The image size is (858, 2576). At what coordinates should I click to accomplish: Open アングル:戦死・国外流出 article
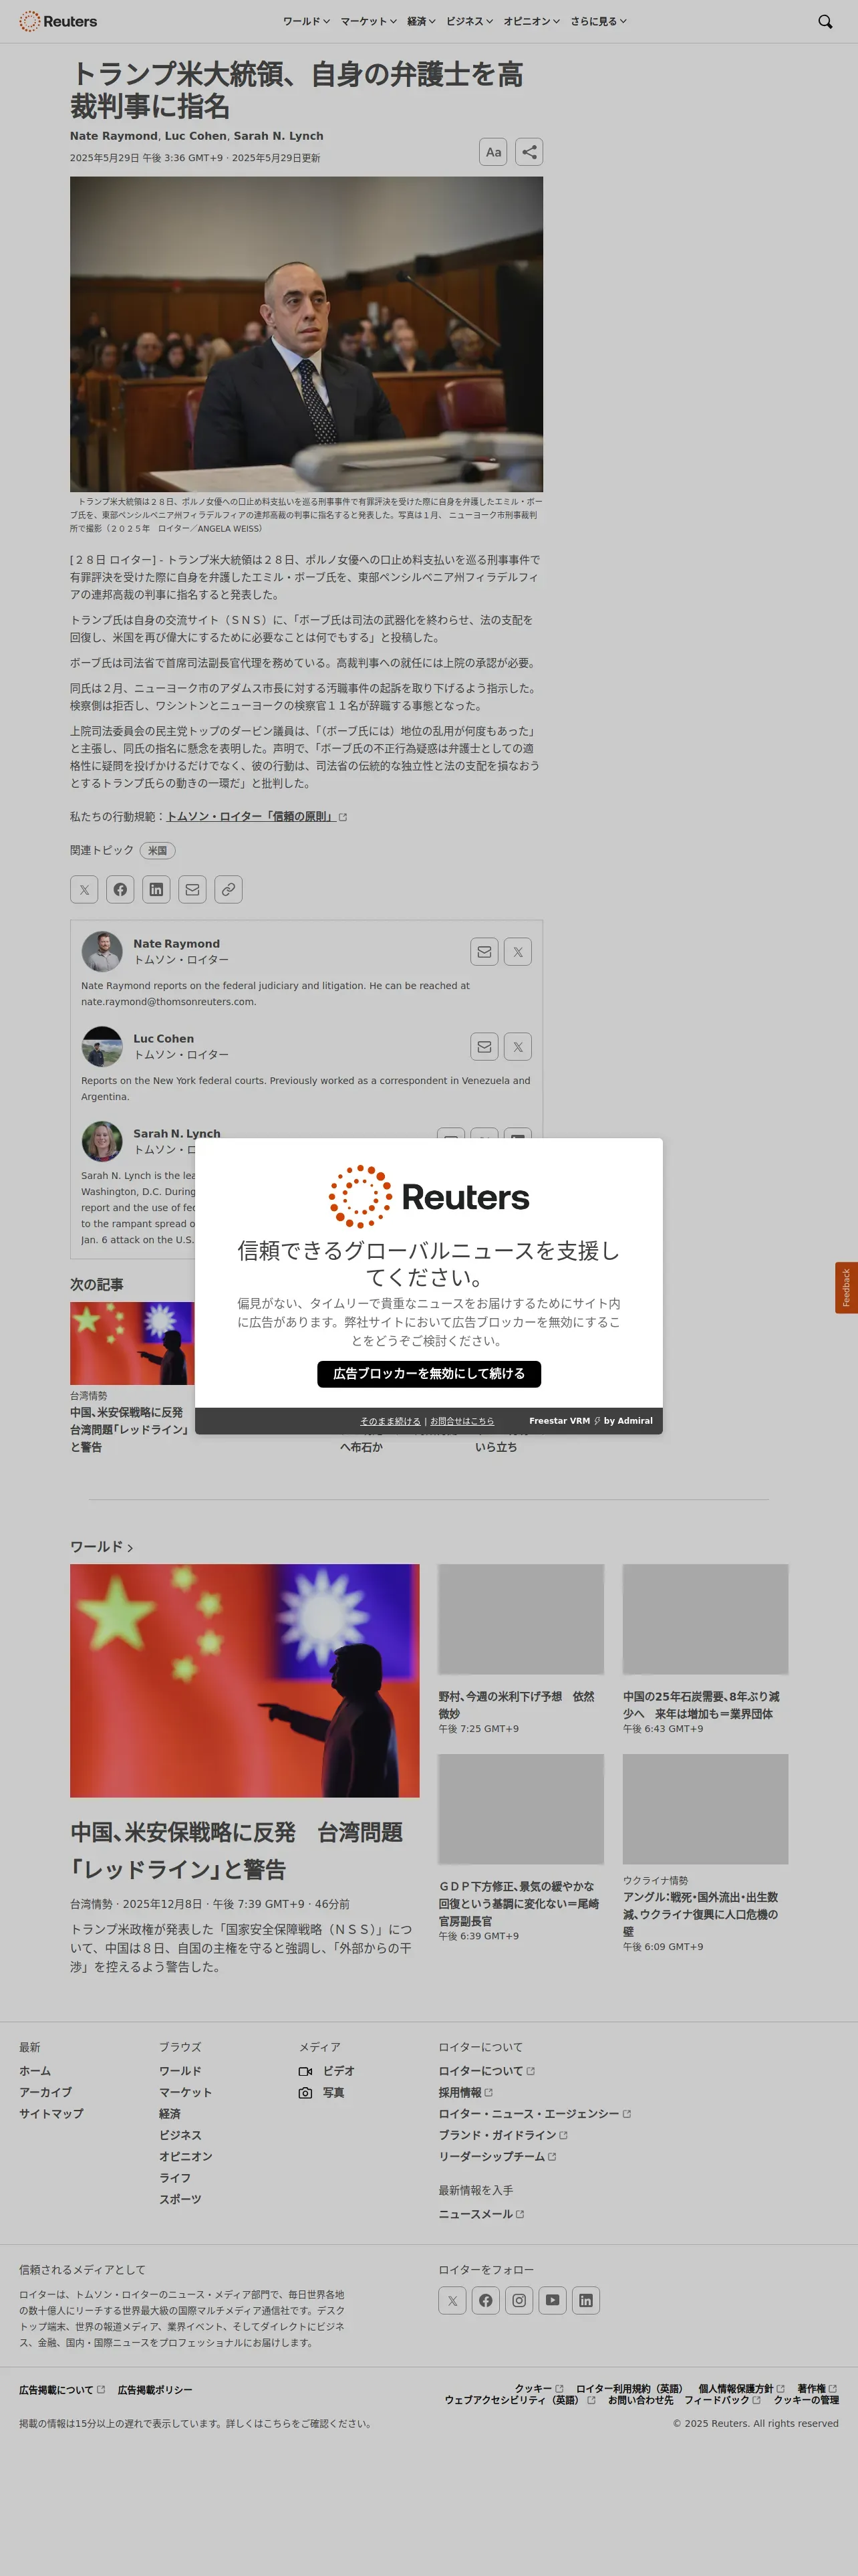coord(701,1913)
